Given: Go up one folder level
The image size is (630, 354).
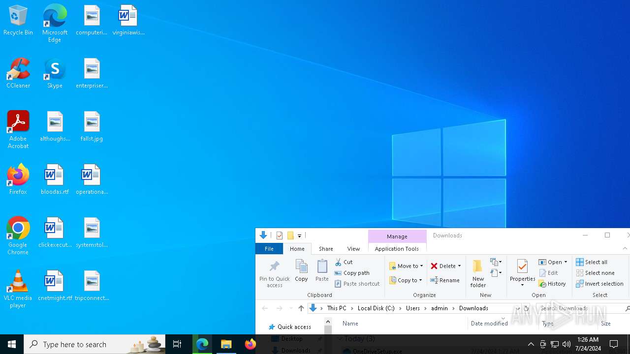Looking at the screenshot, I should (x=301, y=308).
